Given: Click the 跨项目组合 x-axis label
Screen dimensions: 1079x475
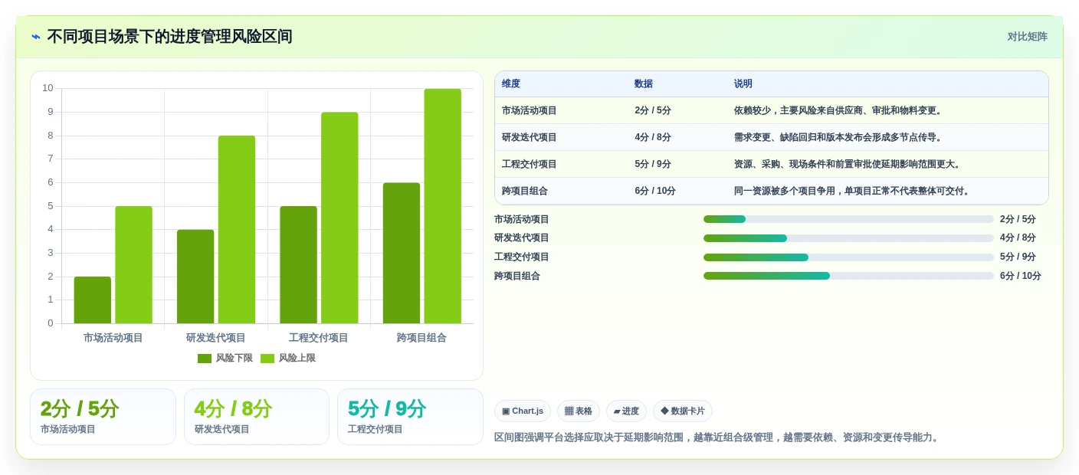Looking at the screenshot, I should [x=421, y=338].
